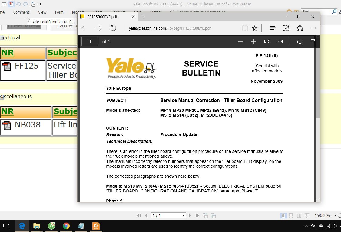The image size is (341, 232).
Task: Open Reading view in Edge
Action: click(245, 28)
